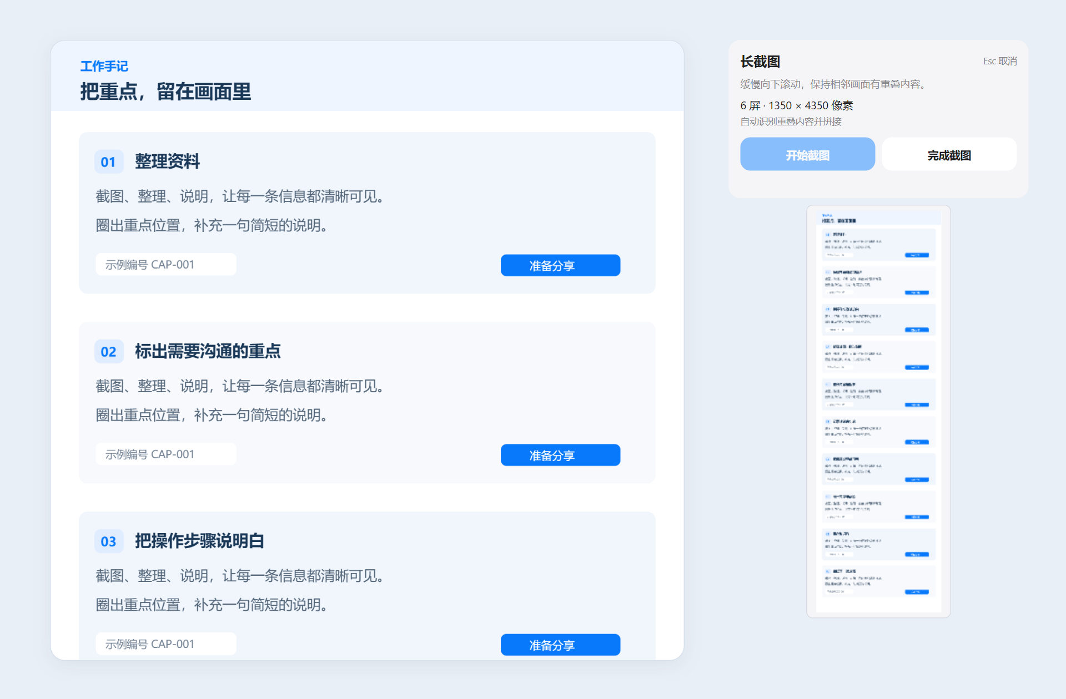Click the 长截图 panel title

click(x=760, y=62)
